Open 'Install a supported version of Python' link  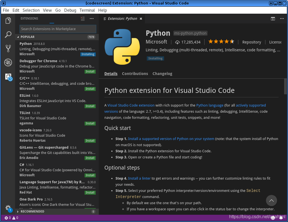coord(171,139)
